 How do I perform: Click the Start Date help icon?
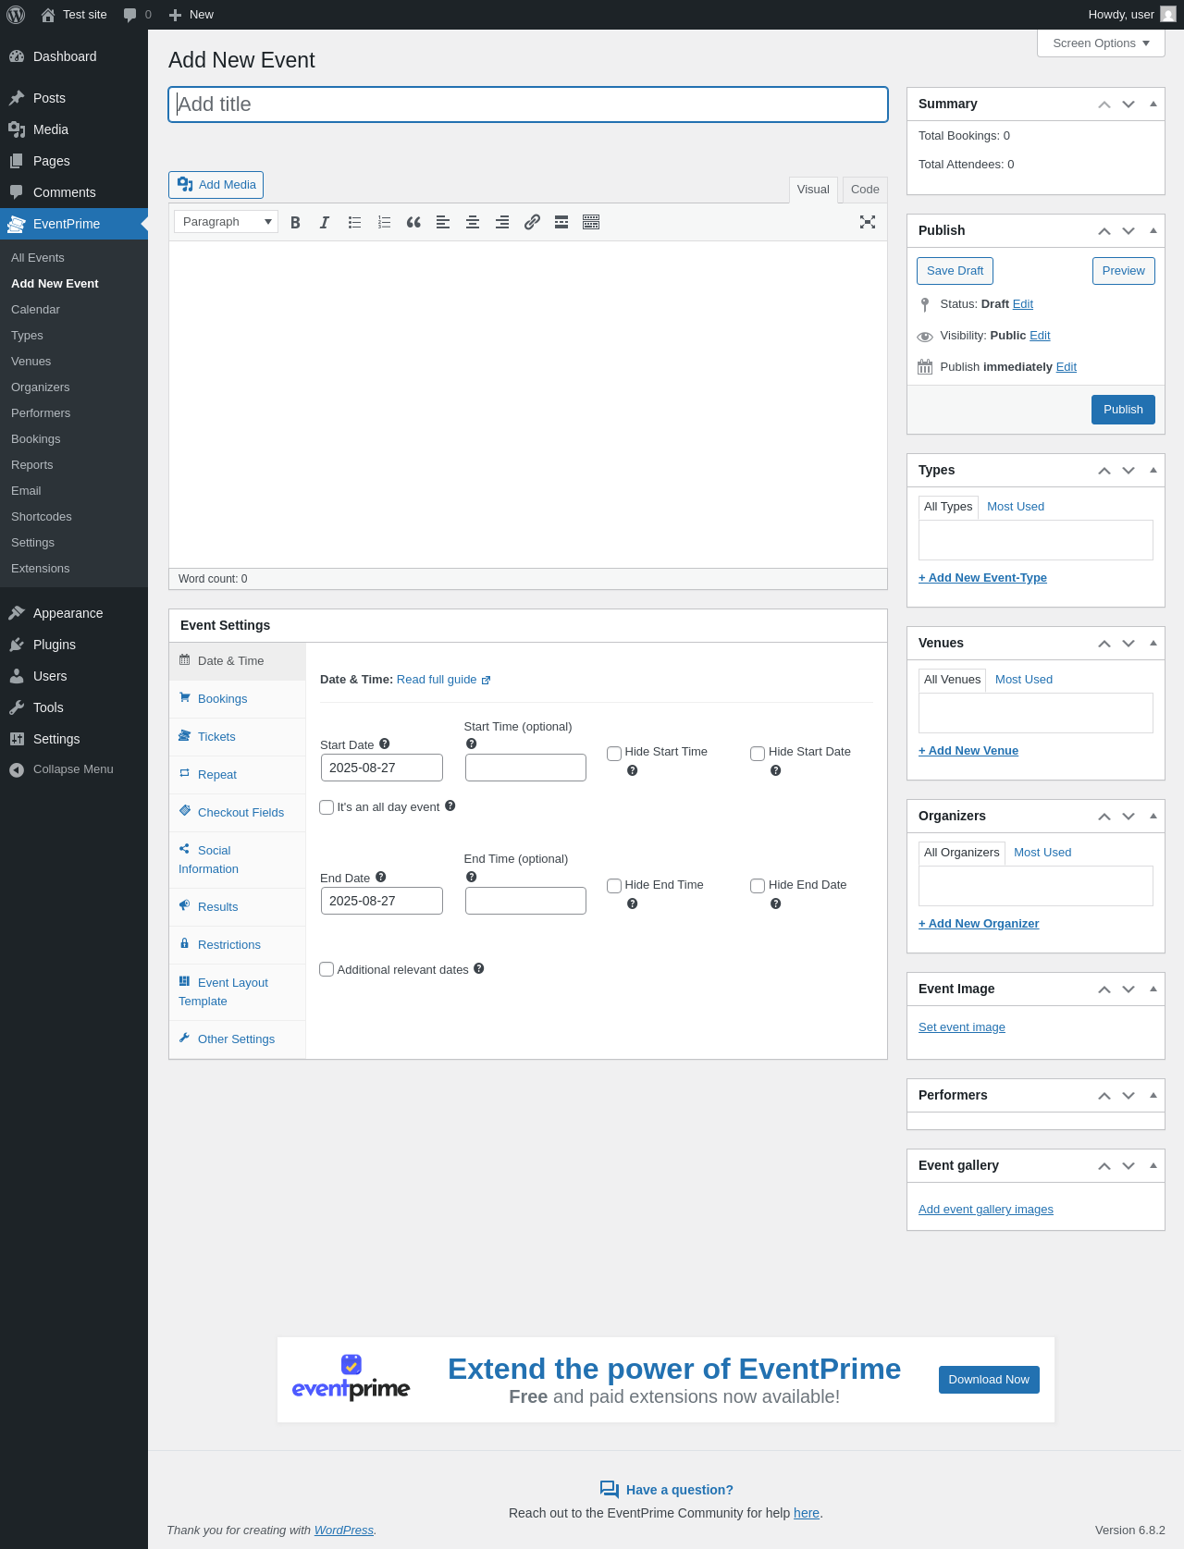click(385, 744)
